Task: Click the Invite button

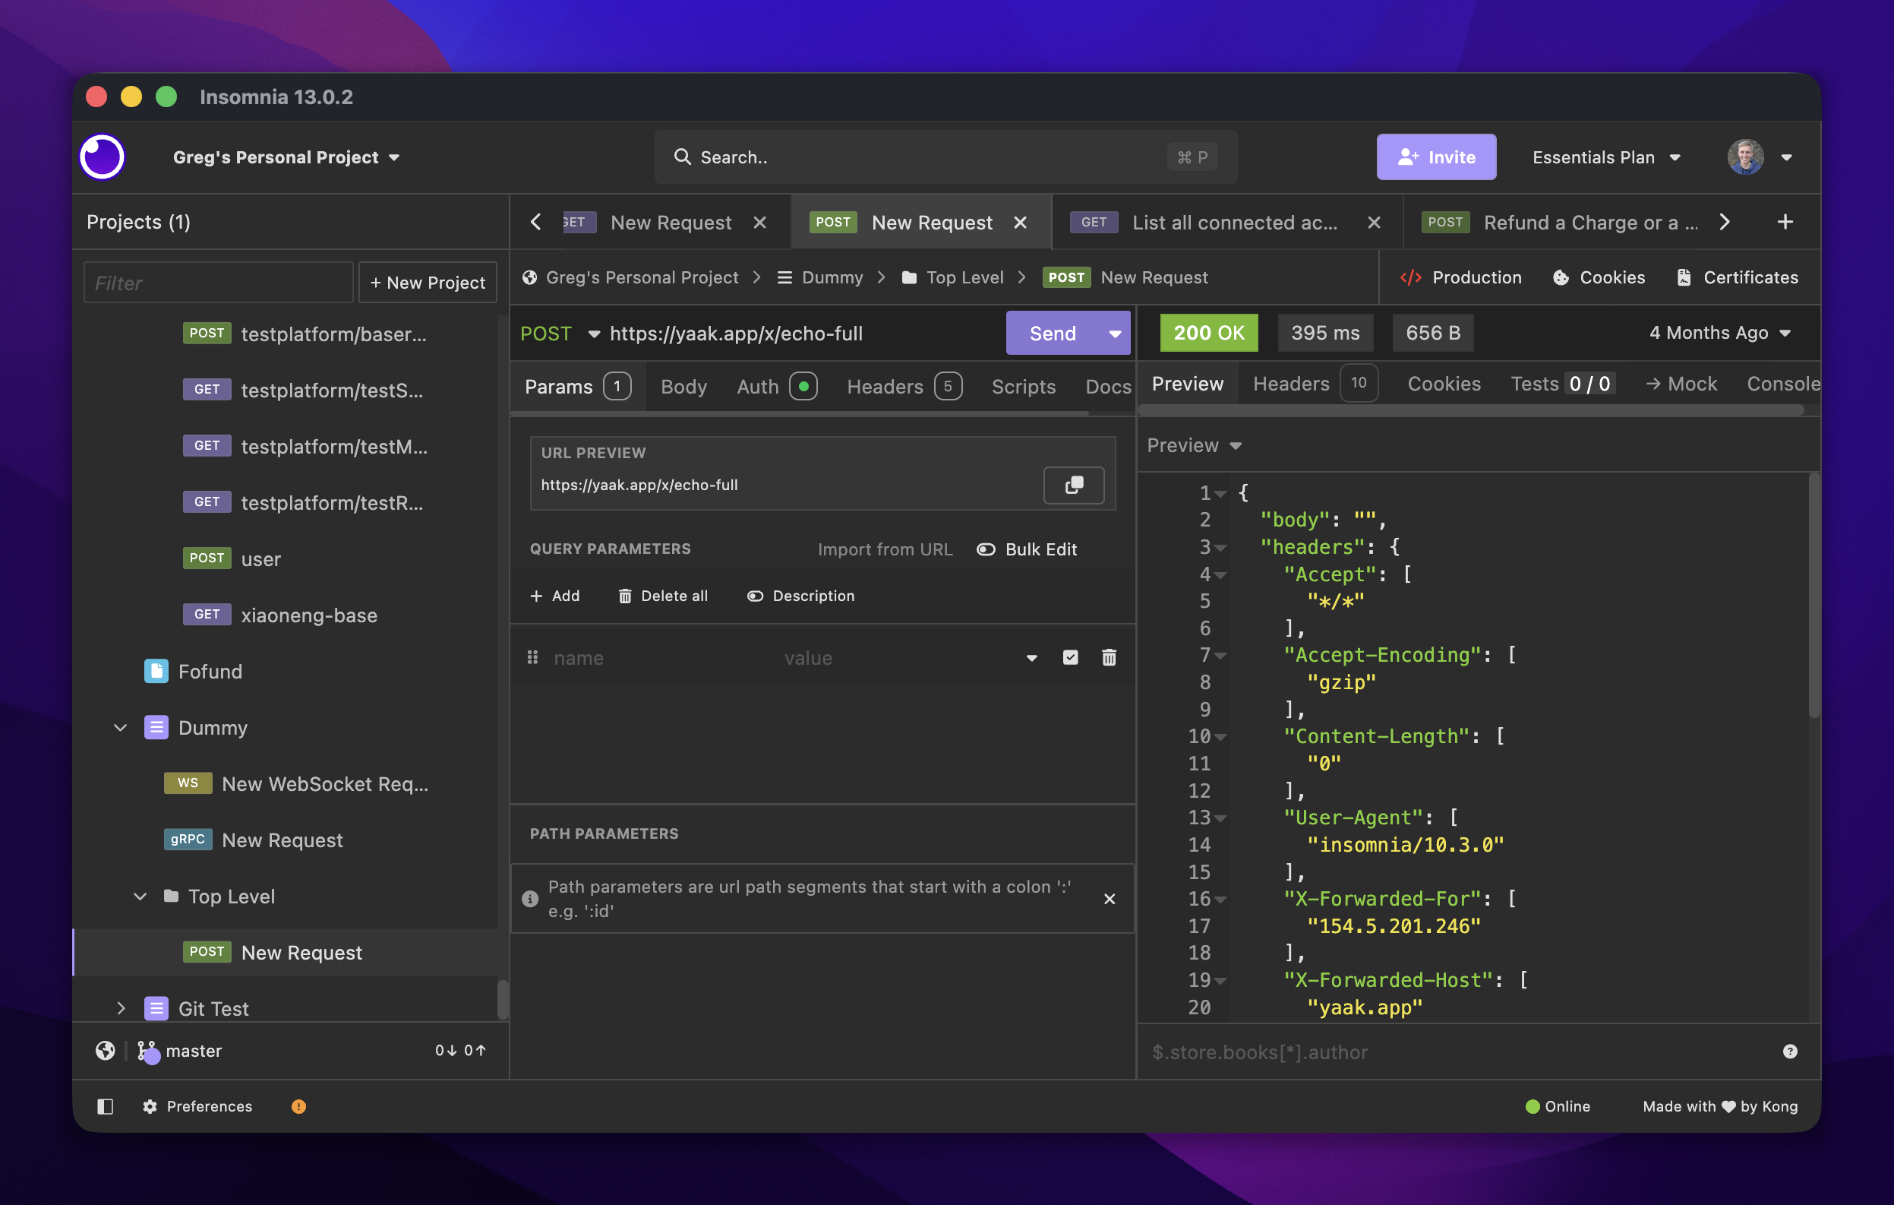Action: point(1436,157)
